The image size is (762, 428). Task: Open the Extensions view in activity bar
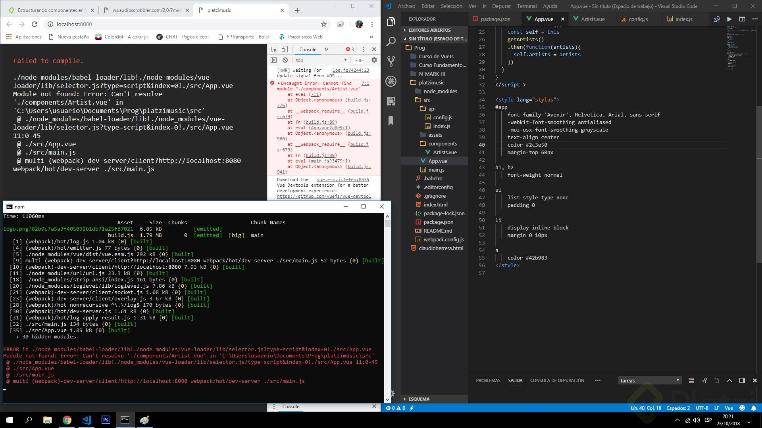[x=391, y=101]
